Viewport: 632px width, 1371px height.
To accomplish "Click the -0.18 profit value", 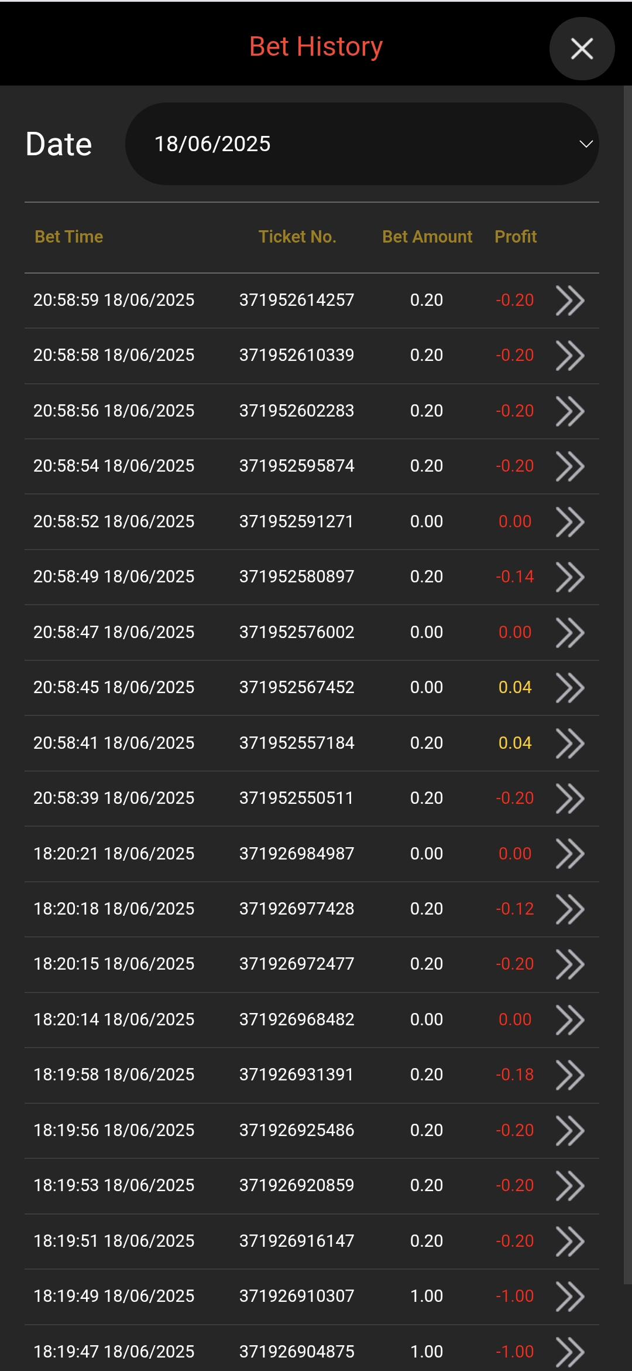I will [515, 1075].
